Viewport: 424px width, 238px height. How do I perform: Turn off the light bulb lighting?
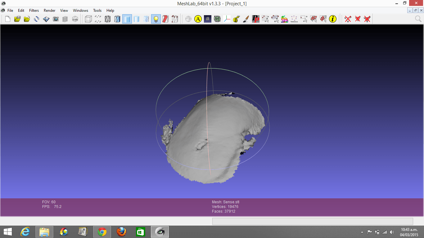(x=156, y=19)
